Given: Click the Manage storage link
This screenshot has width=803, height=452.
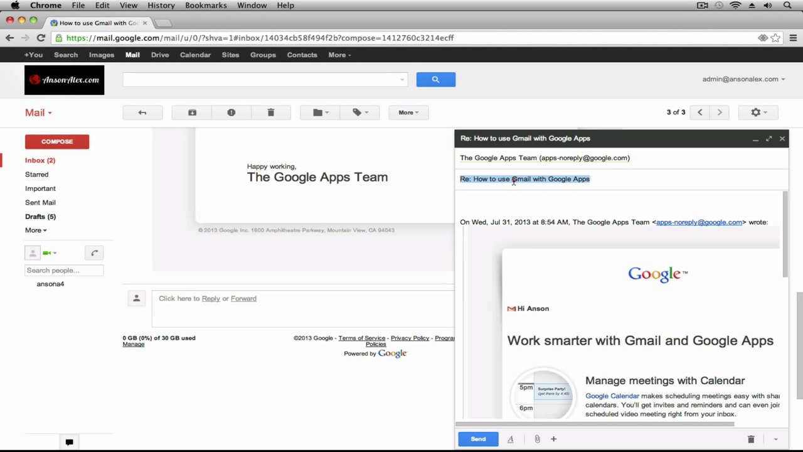Looking at the screenshot, I should 133,344.
